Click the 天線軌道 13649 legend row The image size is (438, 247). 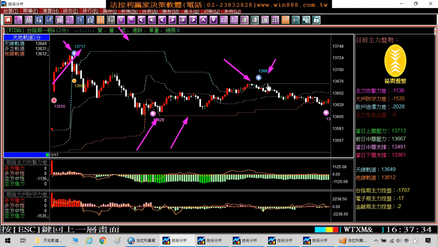pos(26,43)
